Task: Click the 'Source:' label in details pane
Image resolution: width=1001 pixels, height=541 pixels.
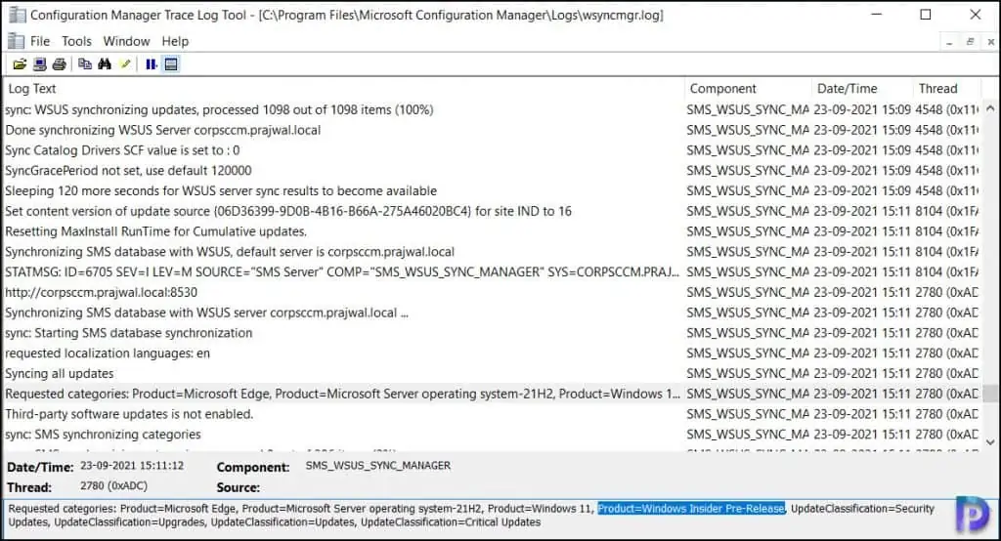Action: click(x=239, y=487)
